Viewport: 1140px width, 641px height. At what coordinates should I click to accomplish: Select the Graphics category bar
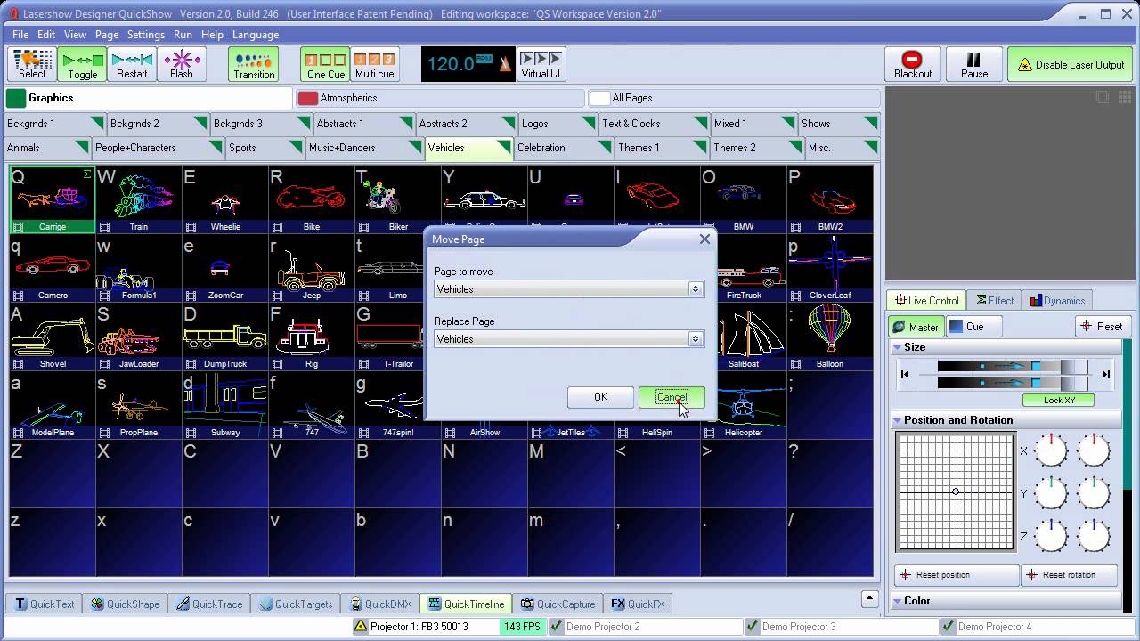pyautogui.click(x=149, y=98)
